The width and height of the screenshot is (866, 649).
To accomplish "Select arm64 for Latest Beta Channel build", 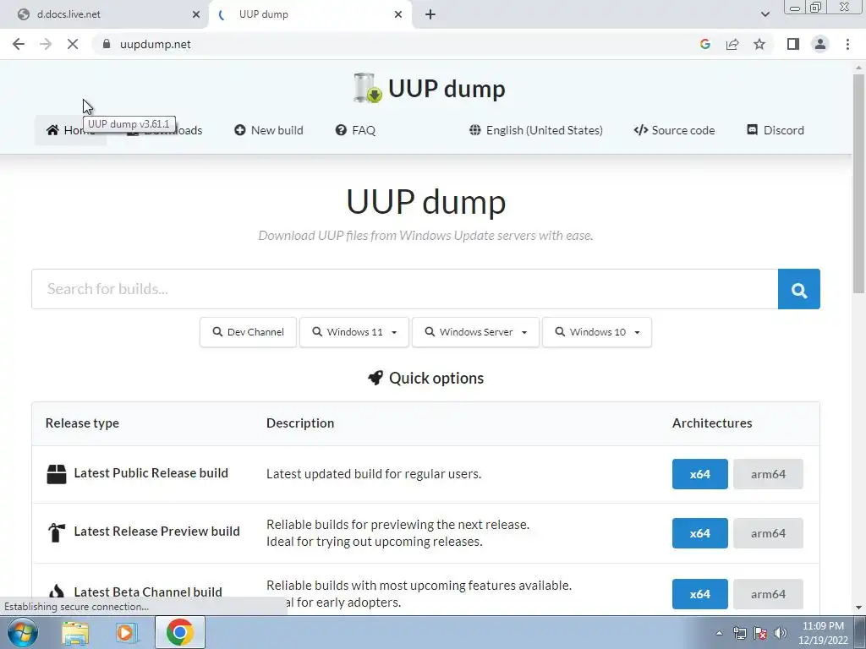I will tap(768, 594).
